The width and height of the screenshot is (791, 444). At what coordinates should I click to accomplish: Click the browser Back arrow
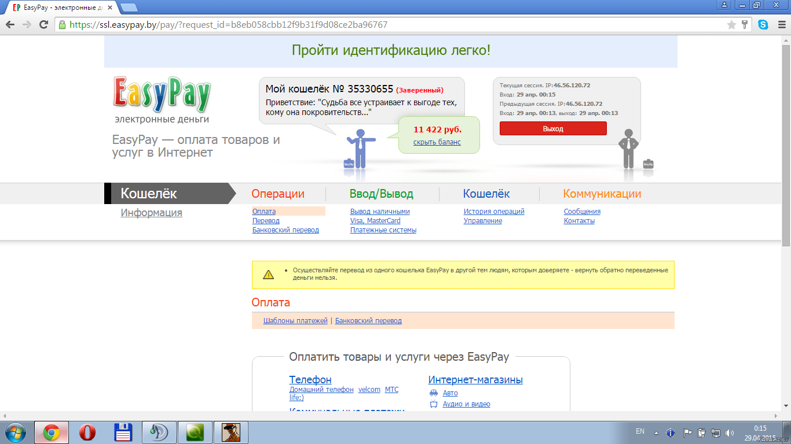(10, 25)
